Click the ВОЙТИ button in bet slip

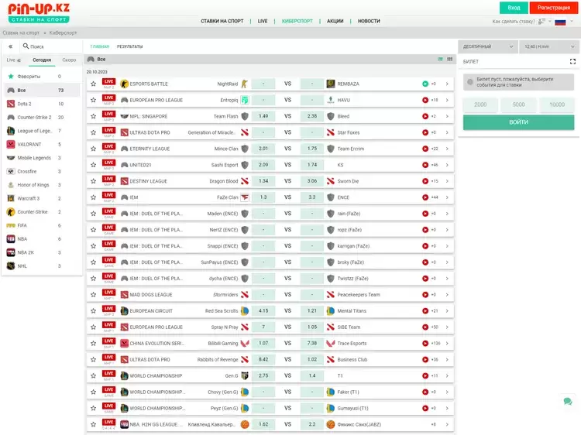(518, 122)
